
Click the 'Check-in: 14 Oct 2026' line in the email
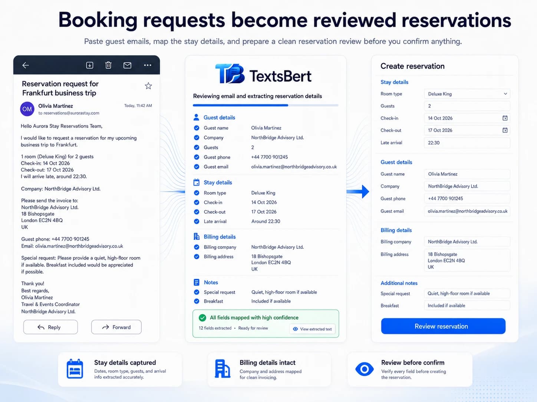point(45,163)
